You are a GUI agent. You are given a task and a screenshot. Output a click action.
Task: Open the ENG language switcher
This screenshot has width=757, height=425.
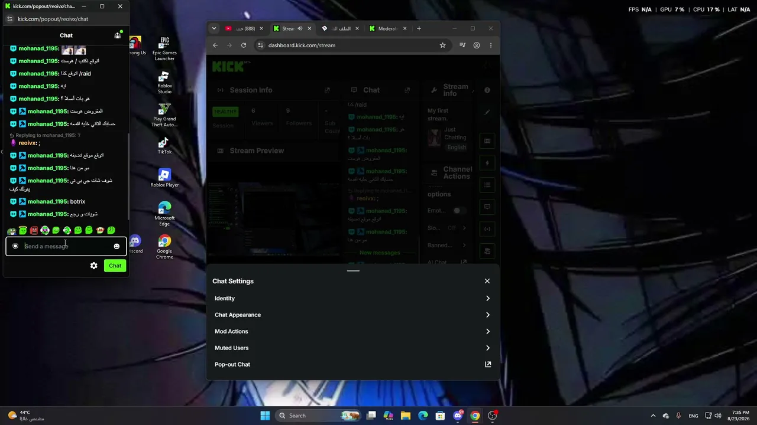[693, 416]
